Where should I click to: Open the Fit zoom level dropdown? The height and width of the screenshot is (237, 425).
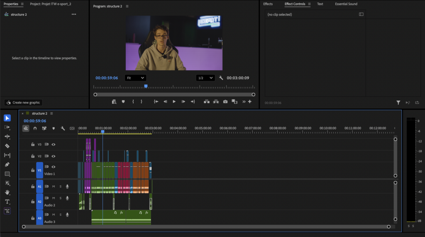click(135, 78)
